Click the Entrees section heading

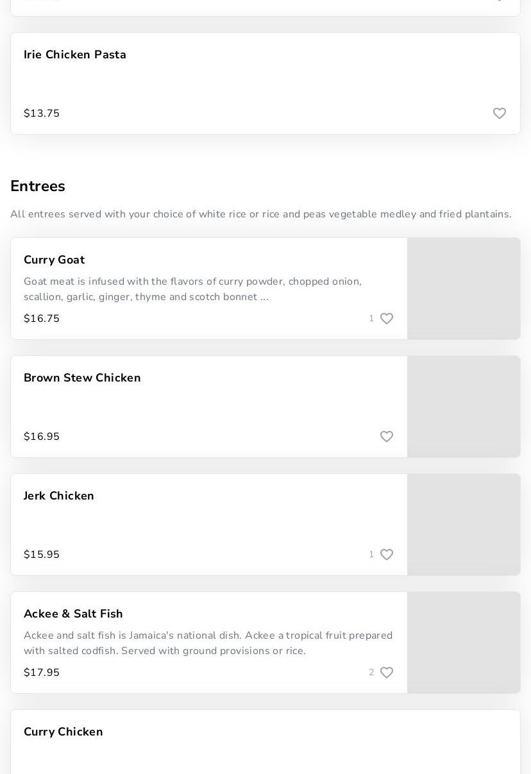click(x=38, y=187)
